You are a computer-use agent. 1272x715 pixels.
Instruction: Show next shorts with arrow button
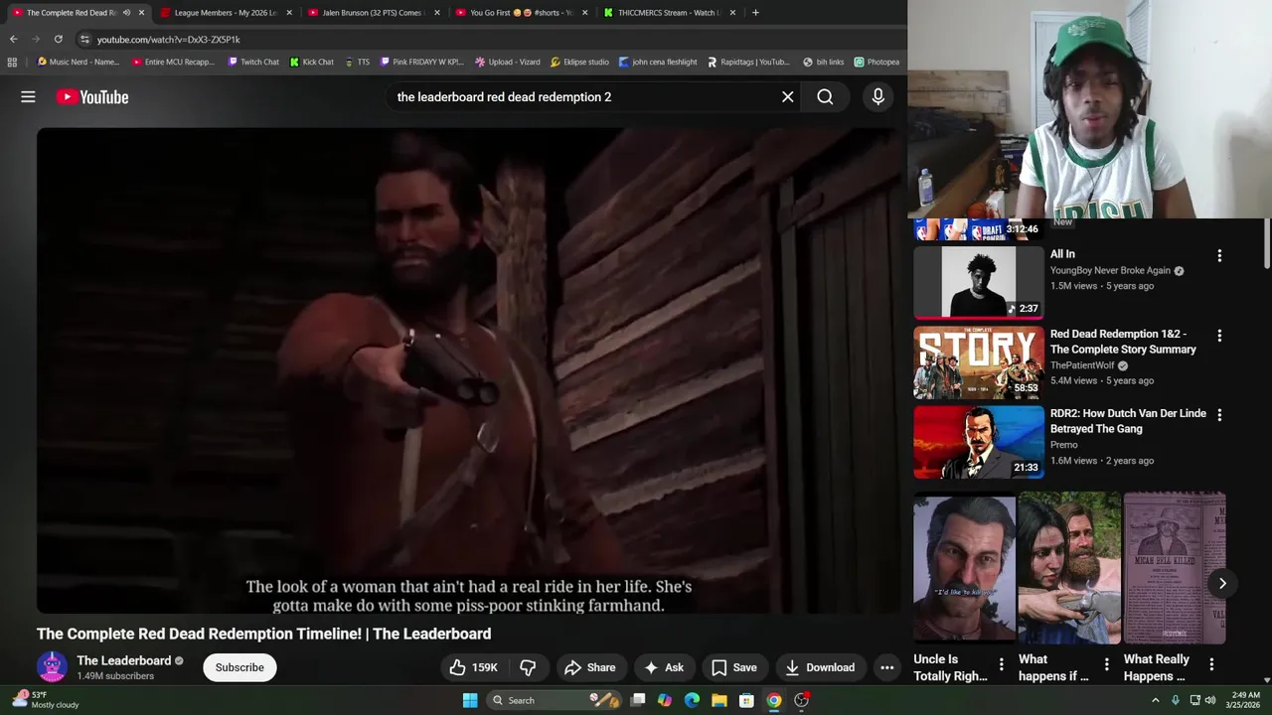(x=1222, y=583)
